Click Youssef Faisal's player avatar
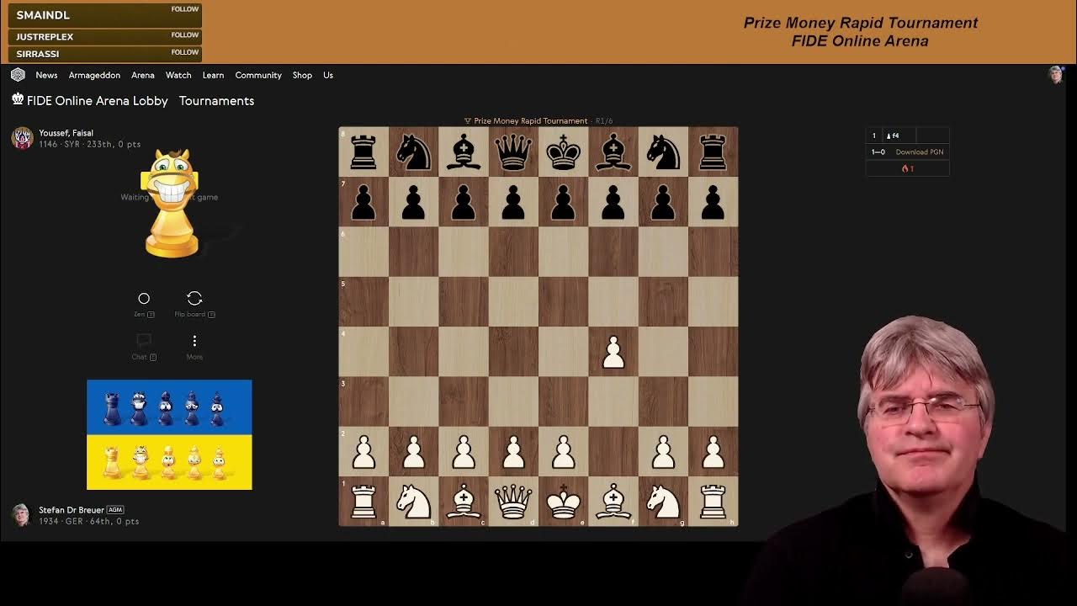The width and height of the screenshot is (1077, 606). click(x=23, y=138)
